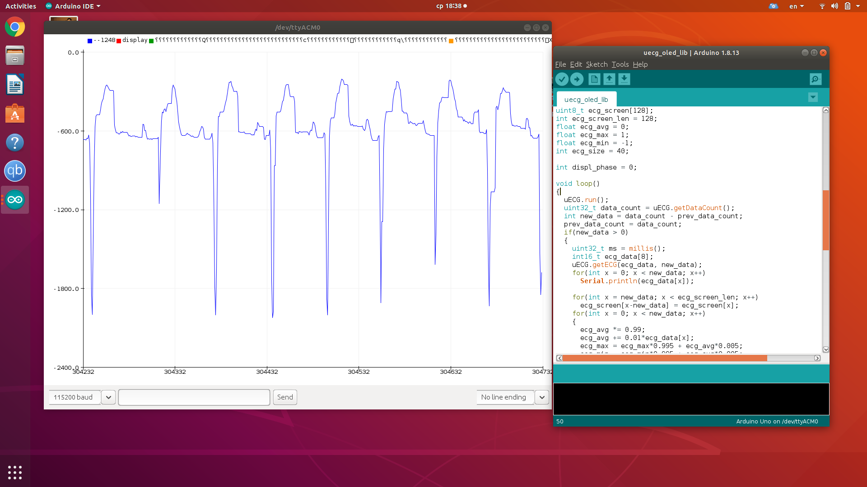The height and width of the screenshot is (487, 867).
Task: Open Google Chrome from the dock
Action: (15, 27)
